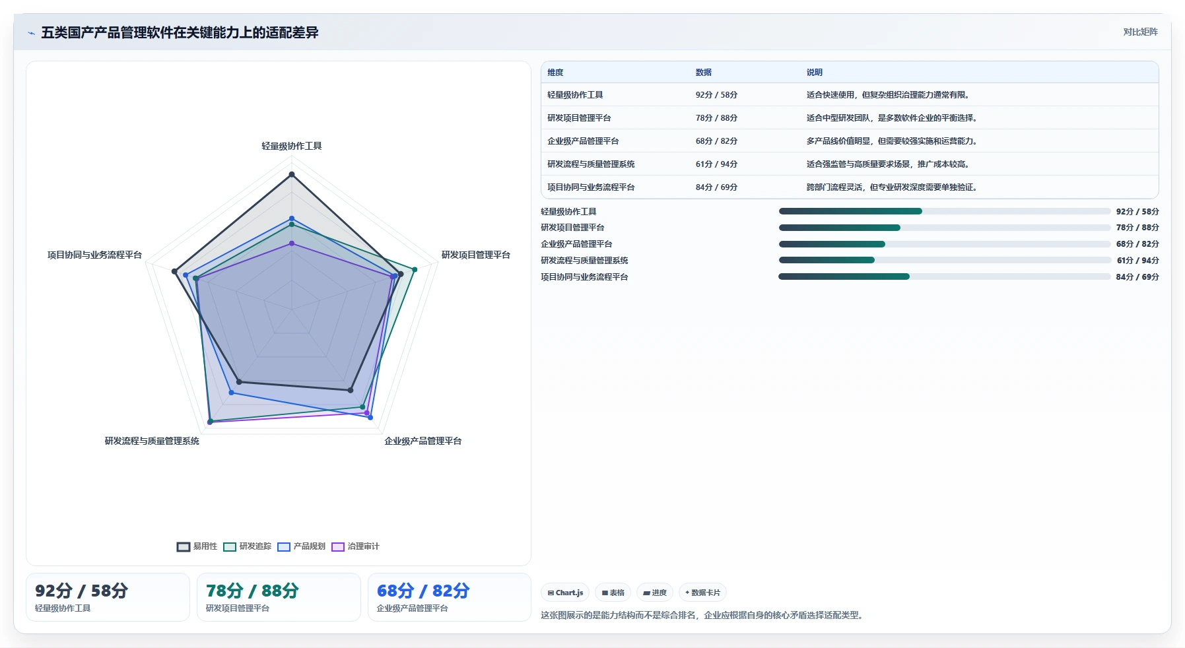Screen dimensions: 1185x648
Task: Select the 研发项目管理平台 table row name
Action: click(579, 118)
